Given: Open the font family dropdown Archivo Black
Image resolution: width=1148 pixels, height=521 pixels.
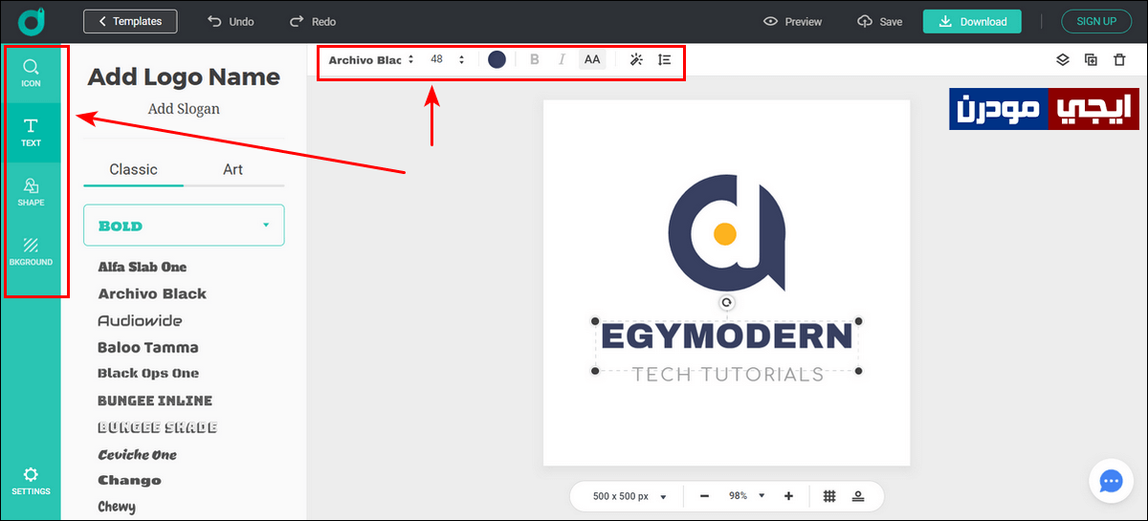Looking at the screenshot, I should point(371,59).
